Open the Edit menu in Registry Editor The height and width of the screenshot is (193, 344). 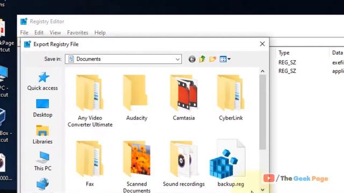coord(39,33)
